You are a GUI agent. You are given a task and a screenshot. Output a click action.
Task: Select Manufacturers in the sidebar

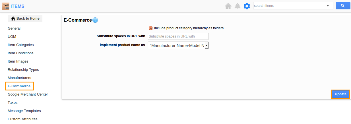coord(19,78)
